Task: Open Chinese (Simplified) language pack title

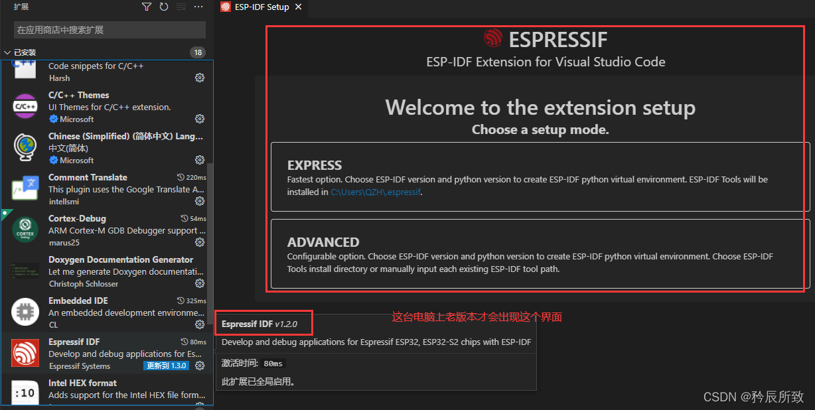Action: click(x=126, y=136)
